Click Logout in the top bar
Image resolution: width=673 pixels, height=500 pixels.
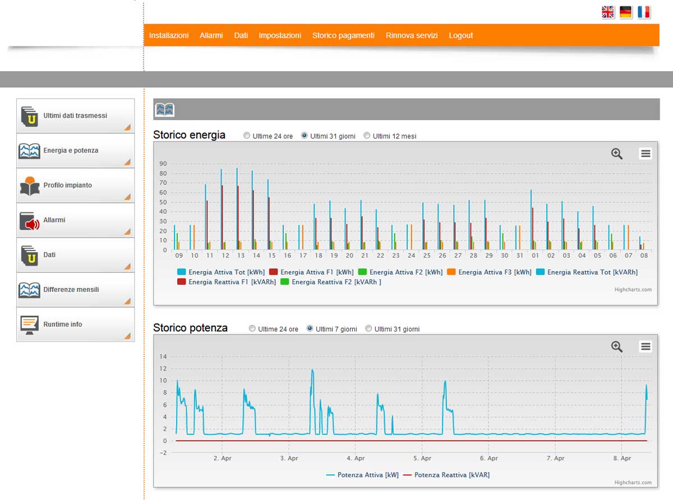pyautogui.click(x=461, y=35)
